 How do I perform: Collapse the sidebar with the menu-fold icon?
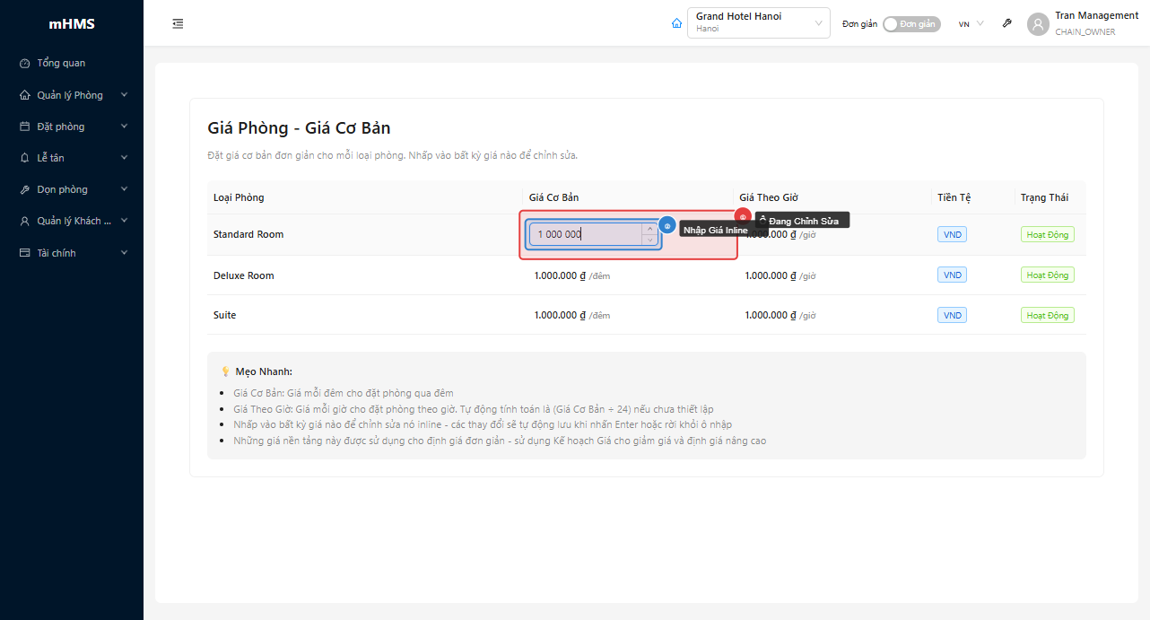click(178, 24)
